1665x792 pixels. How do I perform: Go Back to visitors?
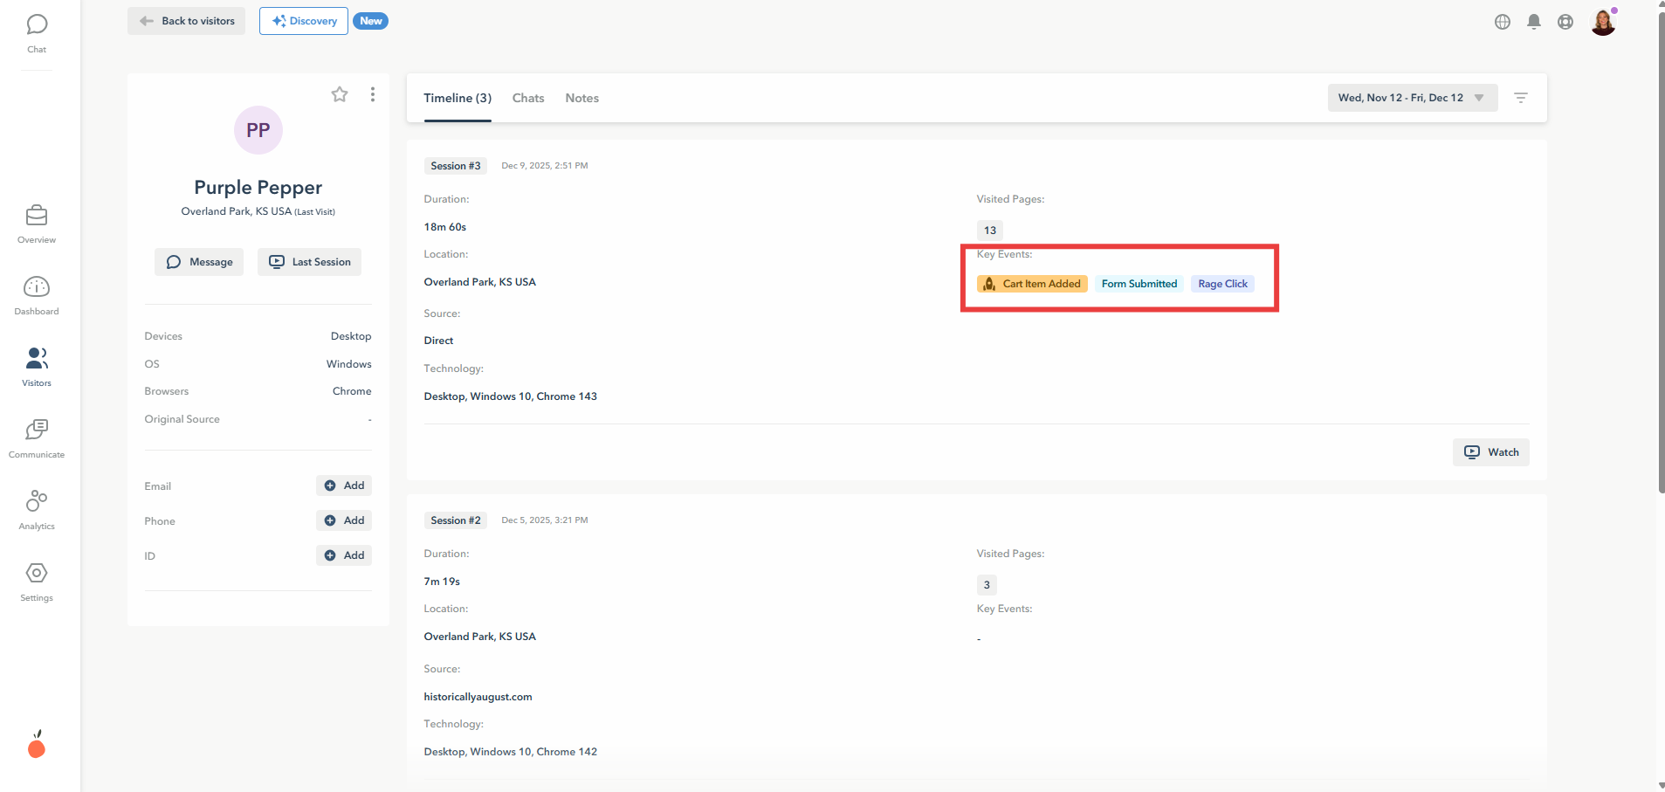pyautogui.click(x=186, y=20)
